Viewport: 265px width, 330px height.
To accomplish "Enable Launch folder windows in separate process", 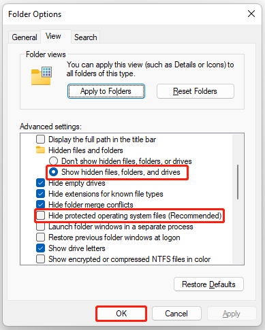I will [40, 227].
